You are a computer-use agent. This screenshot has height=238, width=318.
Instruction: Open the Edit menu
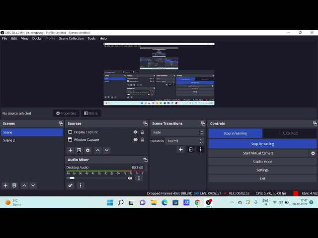14,38
